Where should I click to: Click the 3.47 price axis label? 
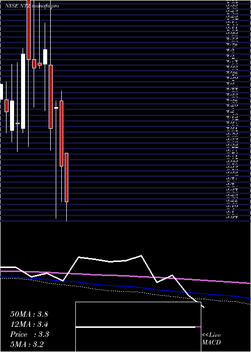pyautogui.click(x=232, y=178)
